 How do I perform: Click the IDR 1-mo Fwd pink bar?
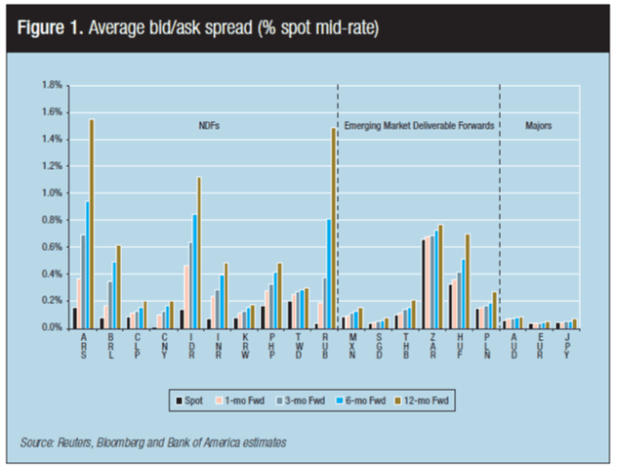[x=186, y=297]
